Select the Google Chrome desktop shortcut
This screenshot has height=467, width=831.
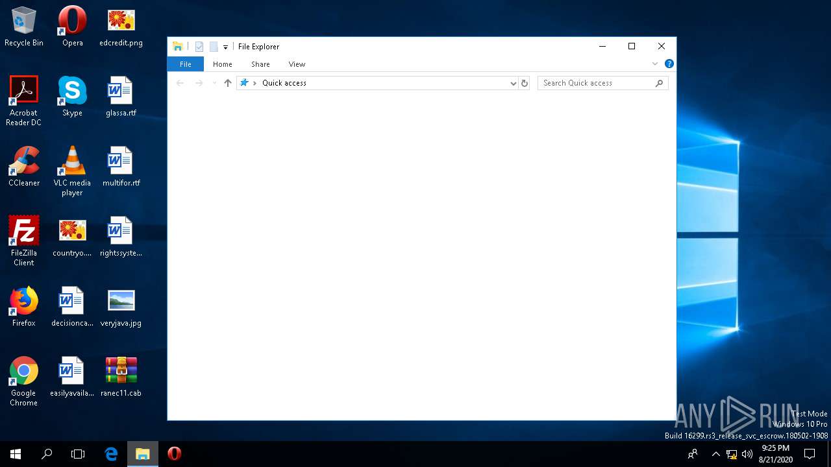pos(24,381)
